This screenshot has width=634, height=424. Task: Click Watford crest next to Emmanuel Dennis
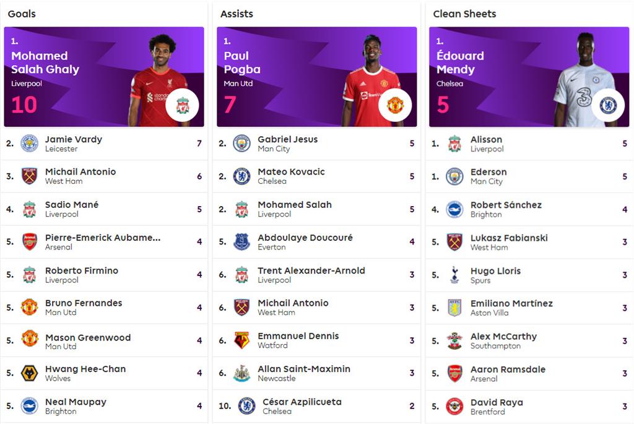pyautogui.click(x=241, y=340)
